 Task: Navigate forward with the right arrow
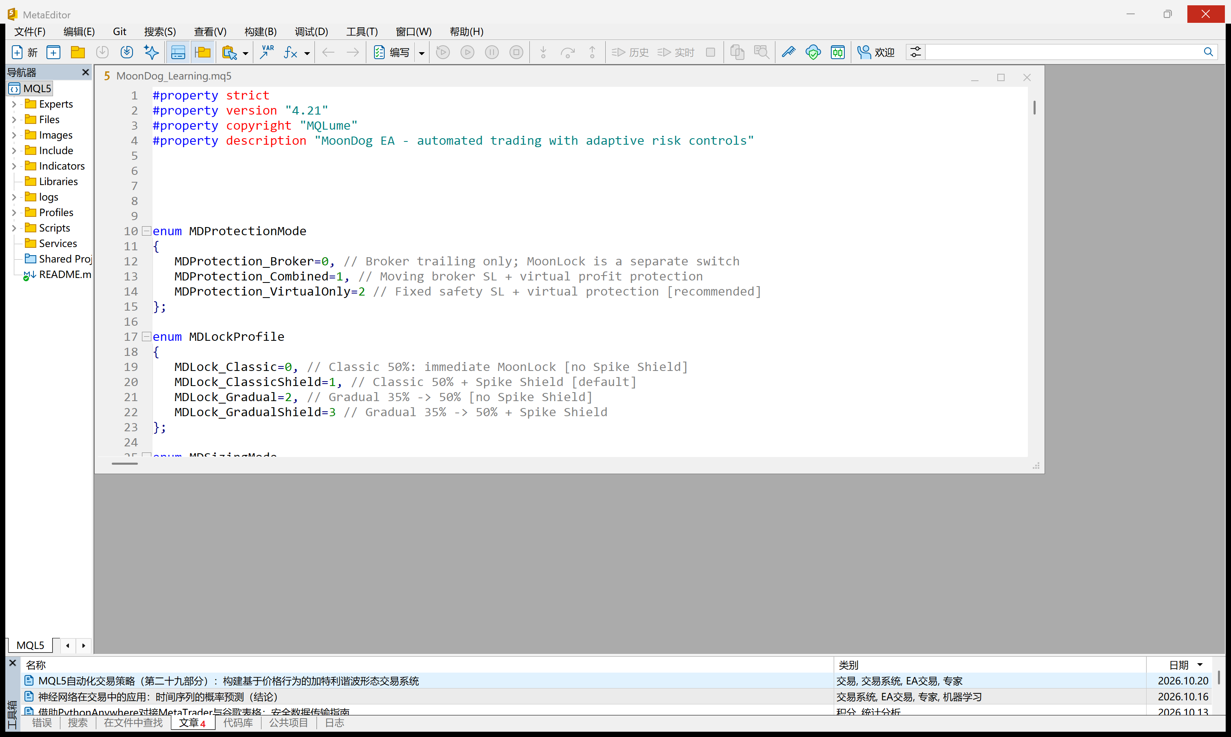[x=352, y=52]
